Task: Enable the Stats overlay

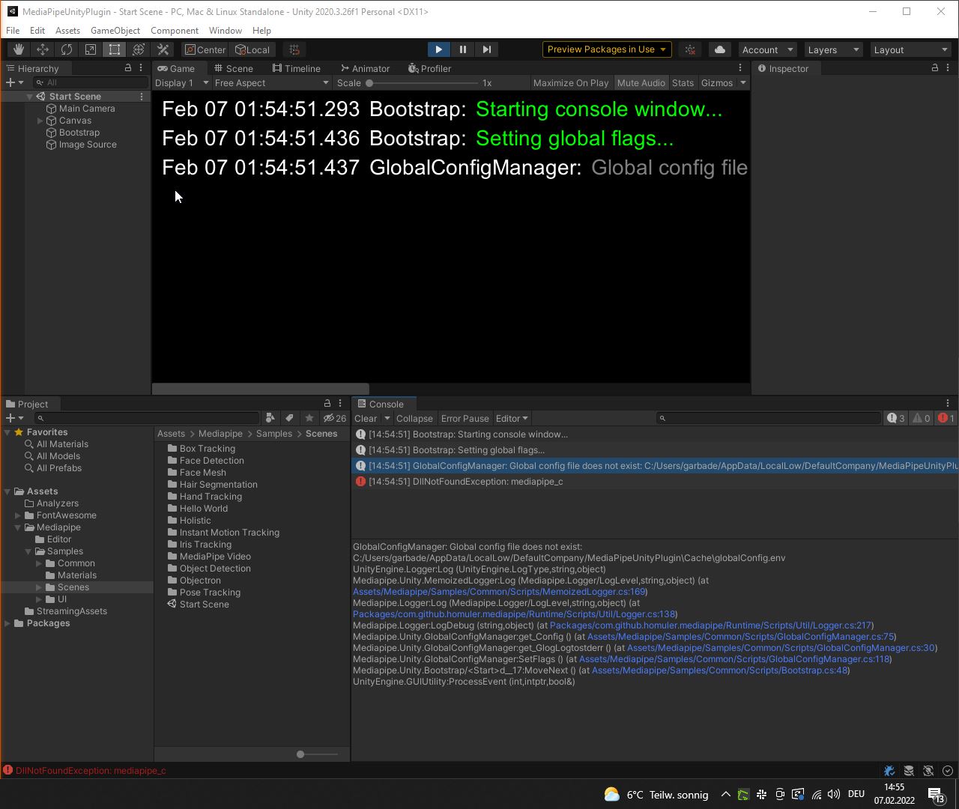Action: [683, 82]
